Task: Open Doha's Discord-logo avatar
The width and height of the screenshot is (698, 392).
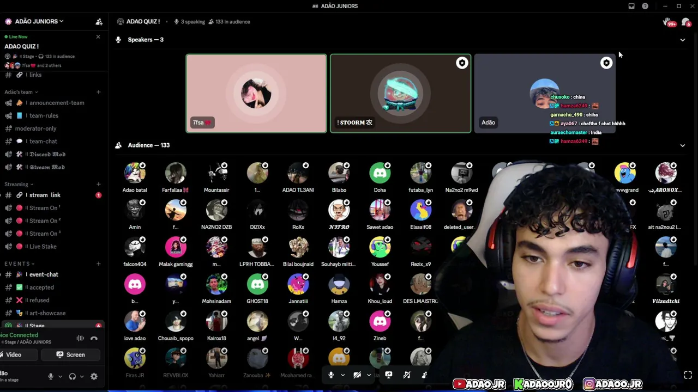Action: pyautogui.click(x=380, y=173)
